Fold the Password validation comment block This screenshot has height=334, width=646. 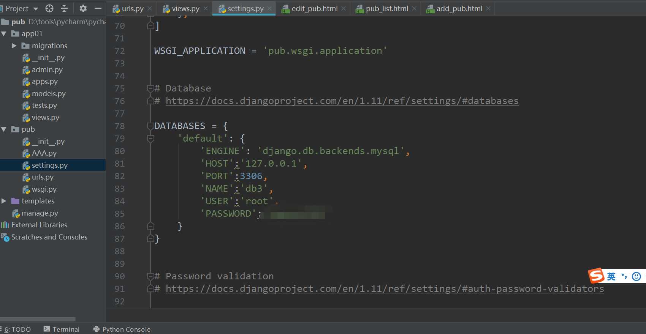[x=150, y=276]
